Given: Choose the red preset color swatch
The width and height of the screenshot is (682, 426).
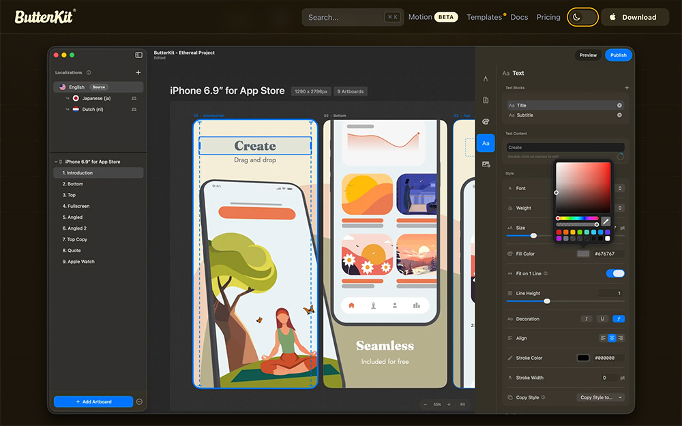Looking at the screenshot, I should pos(559,232).
